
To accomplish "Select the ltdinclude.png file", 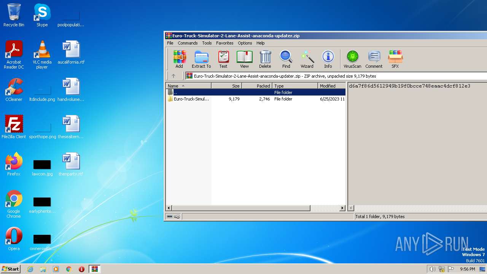I will point(42,93).
